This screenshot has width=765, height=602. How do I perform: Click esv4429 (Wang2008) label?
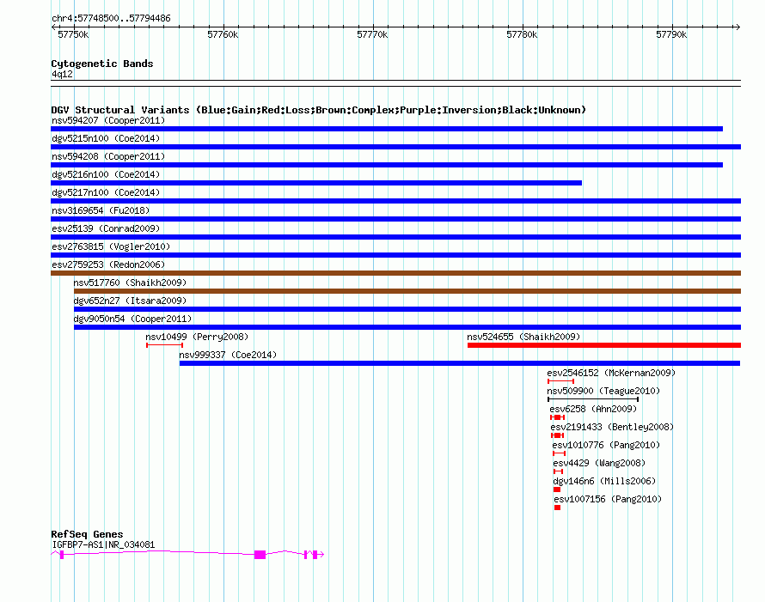[599, 463]
